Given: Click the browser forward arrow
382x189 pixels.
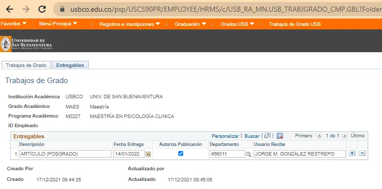Looking at the screenshot, I should coord(25,9).
